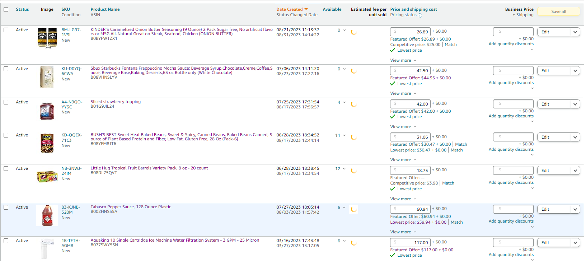Sort by Product Name column header
The width and height of the screenshot is (586, 261).
pos(105,9)
